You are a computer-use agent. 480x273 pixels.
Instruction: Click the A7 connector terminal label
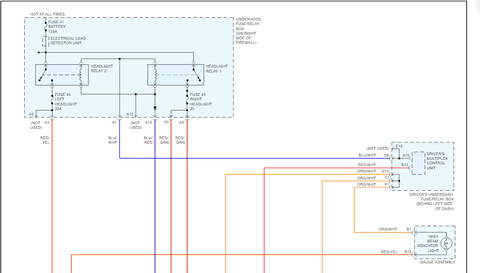point(114,122)
